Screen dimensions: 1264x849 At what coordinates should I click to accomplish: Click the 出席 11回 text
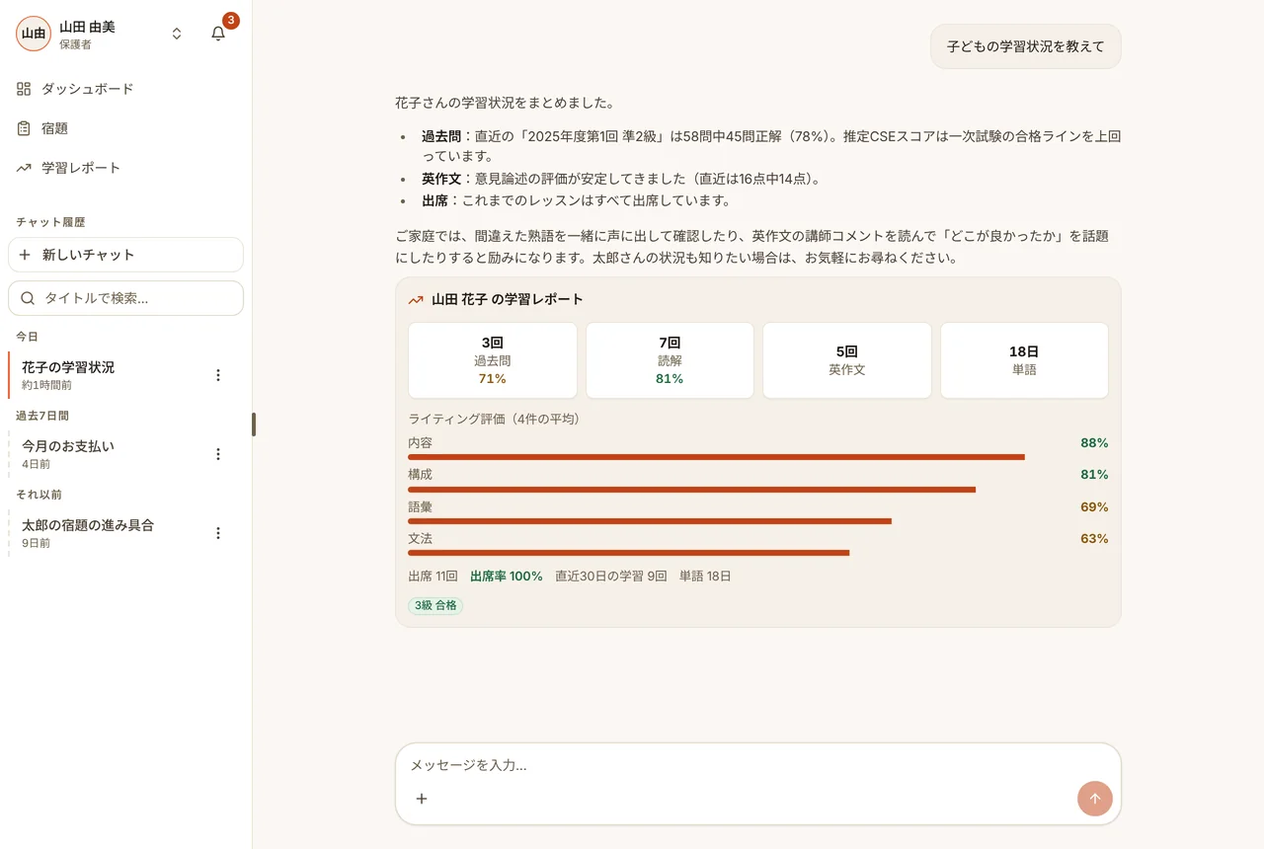click(433, 576)
